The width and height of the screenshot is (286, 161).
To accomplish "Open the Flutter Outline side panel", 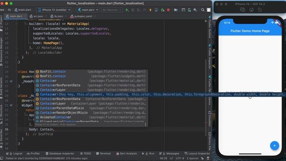I will click(x=210, y=27).
